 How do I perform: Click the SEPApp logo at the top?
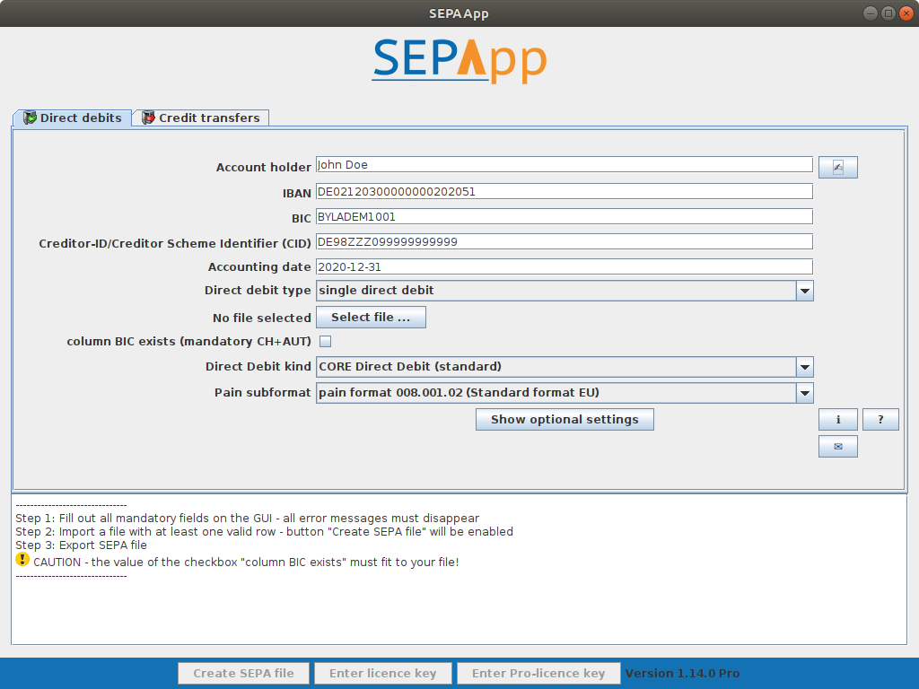pyautogui.click(x=459, y=59)
